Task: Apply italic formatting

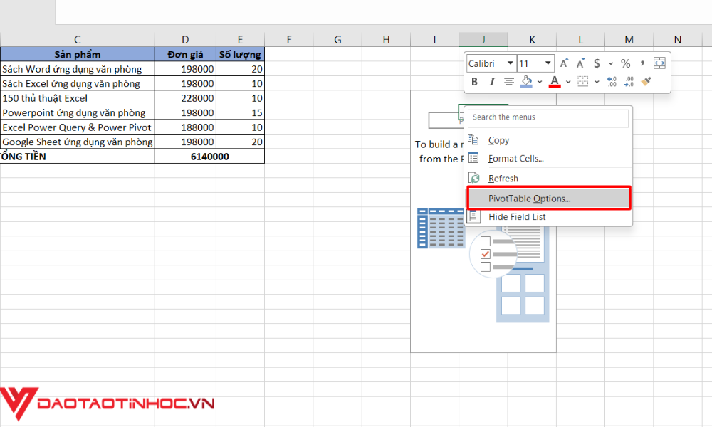Action: pos(492,81)
